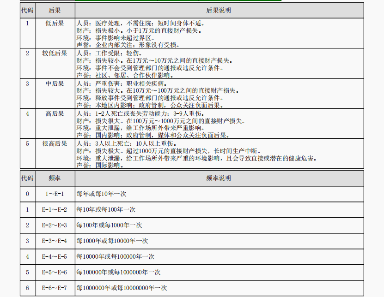Click the 后果说明 column header
Viewport: 384px width, 297px height.
(219, 10)
